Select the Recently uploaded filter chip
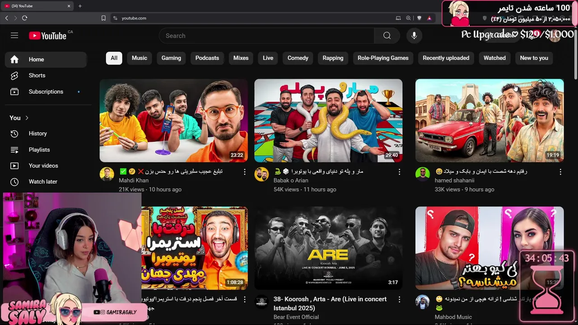Viewport: 578px width, 325px height. 446,58
